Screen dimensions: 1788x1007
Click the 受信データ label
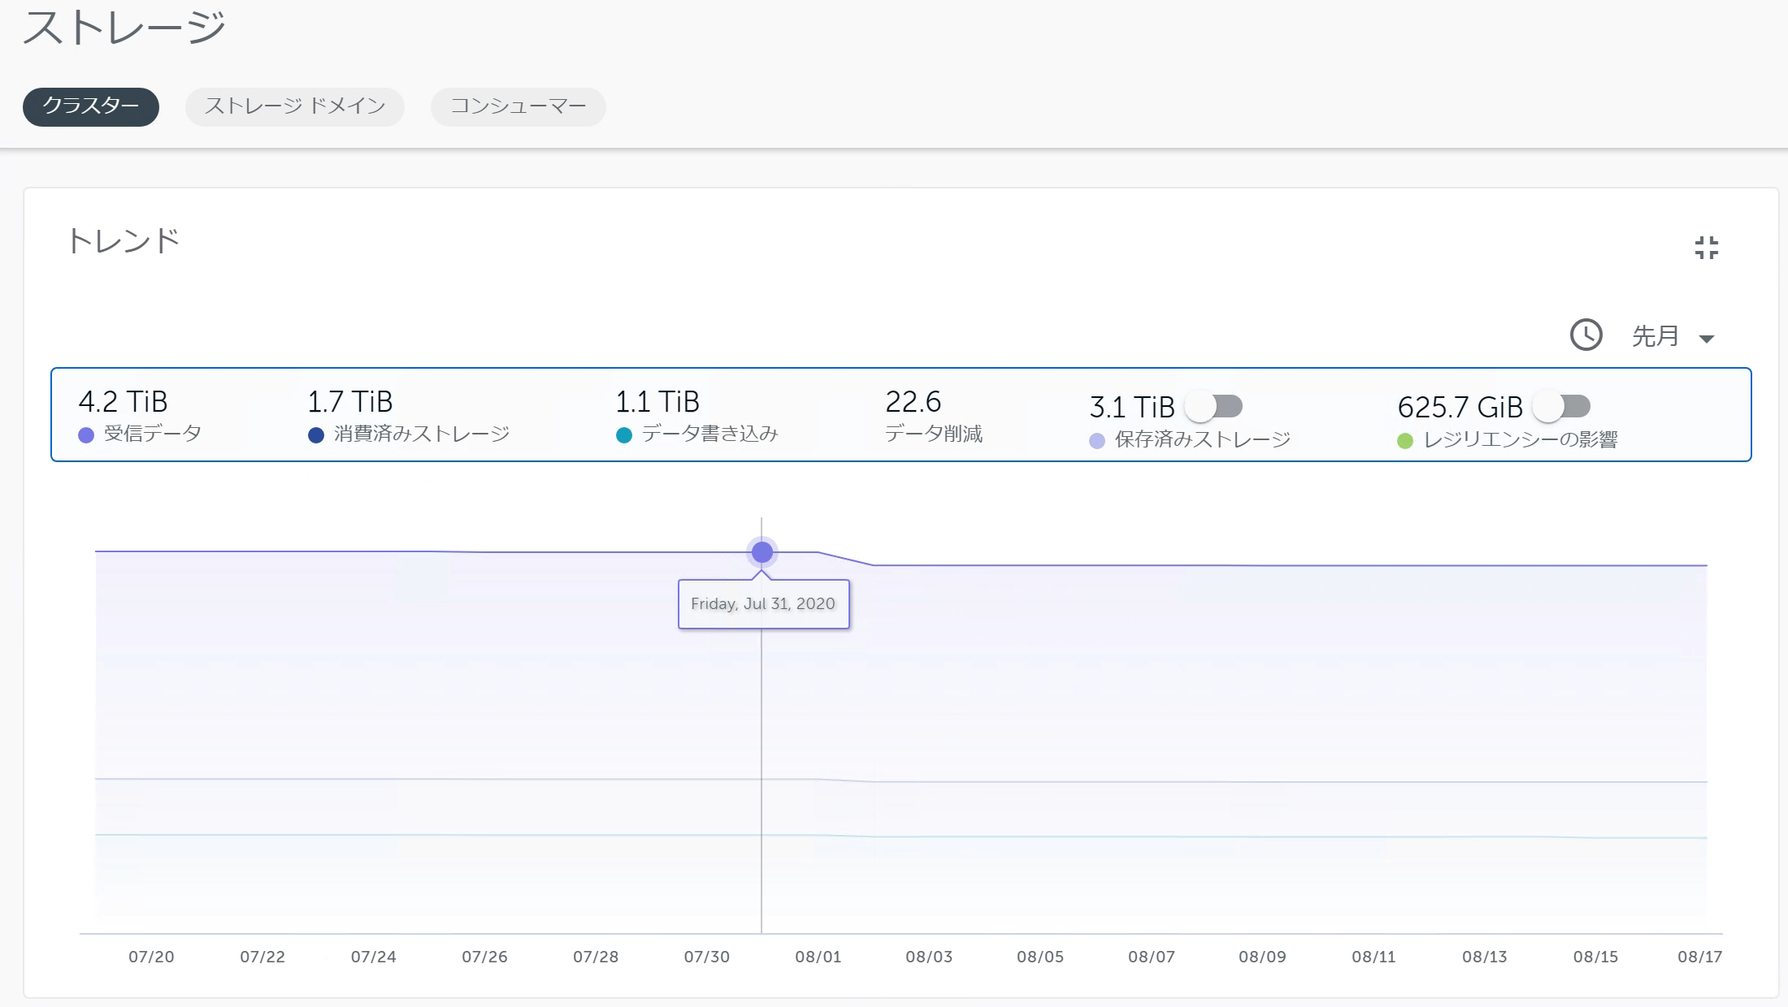(x=153, y=434)
